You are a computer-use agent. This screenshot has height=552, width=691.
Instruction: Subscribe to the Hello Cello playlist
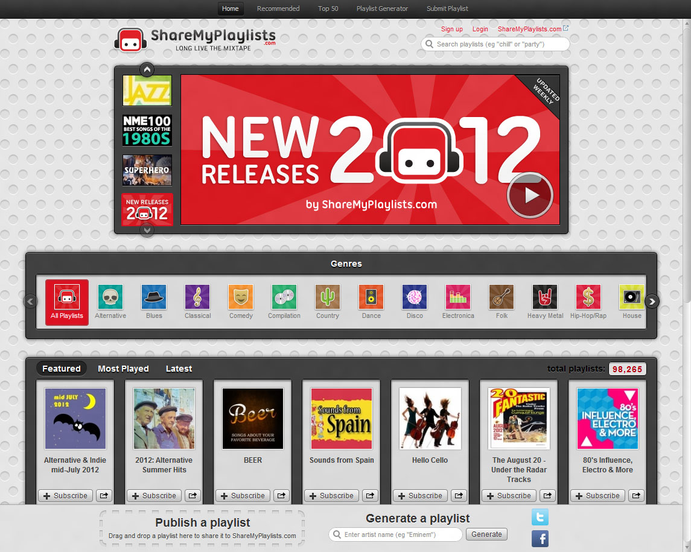click(x=420, y=495)
